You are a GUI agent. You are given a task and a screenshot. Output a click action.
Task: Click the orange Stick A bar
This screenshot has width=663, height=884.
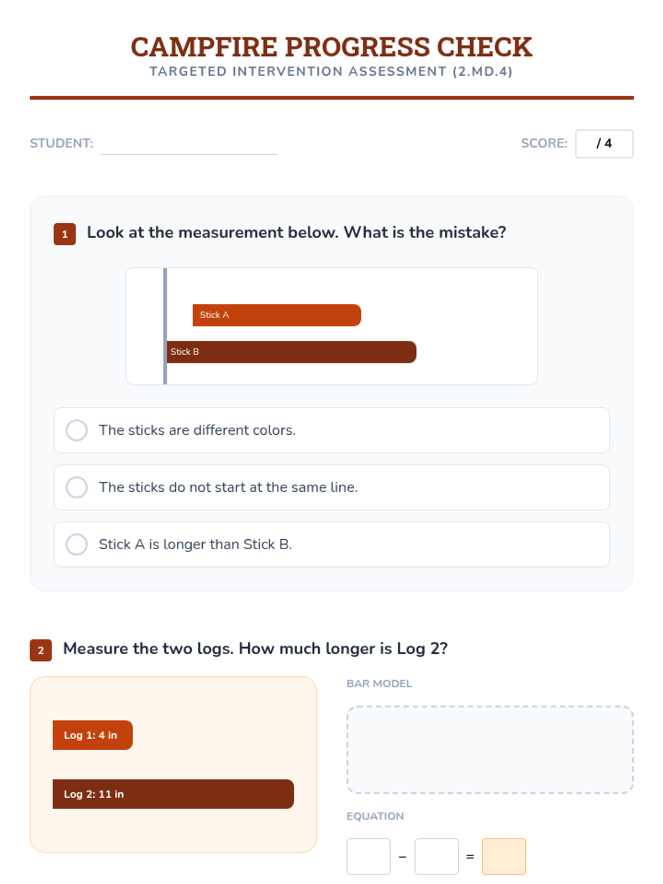pos(276,315)
